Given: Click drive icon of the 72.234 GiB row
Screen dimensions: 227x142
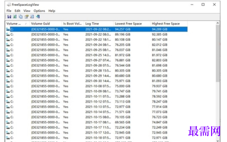Looking at the screenshot, I should tap(8, 127).
